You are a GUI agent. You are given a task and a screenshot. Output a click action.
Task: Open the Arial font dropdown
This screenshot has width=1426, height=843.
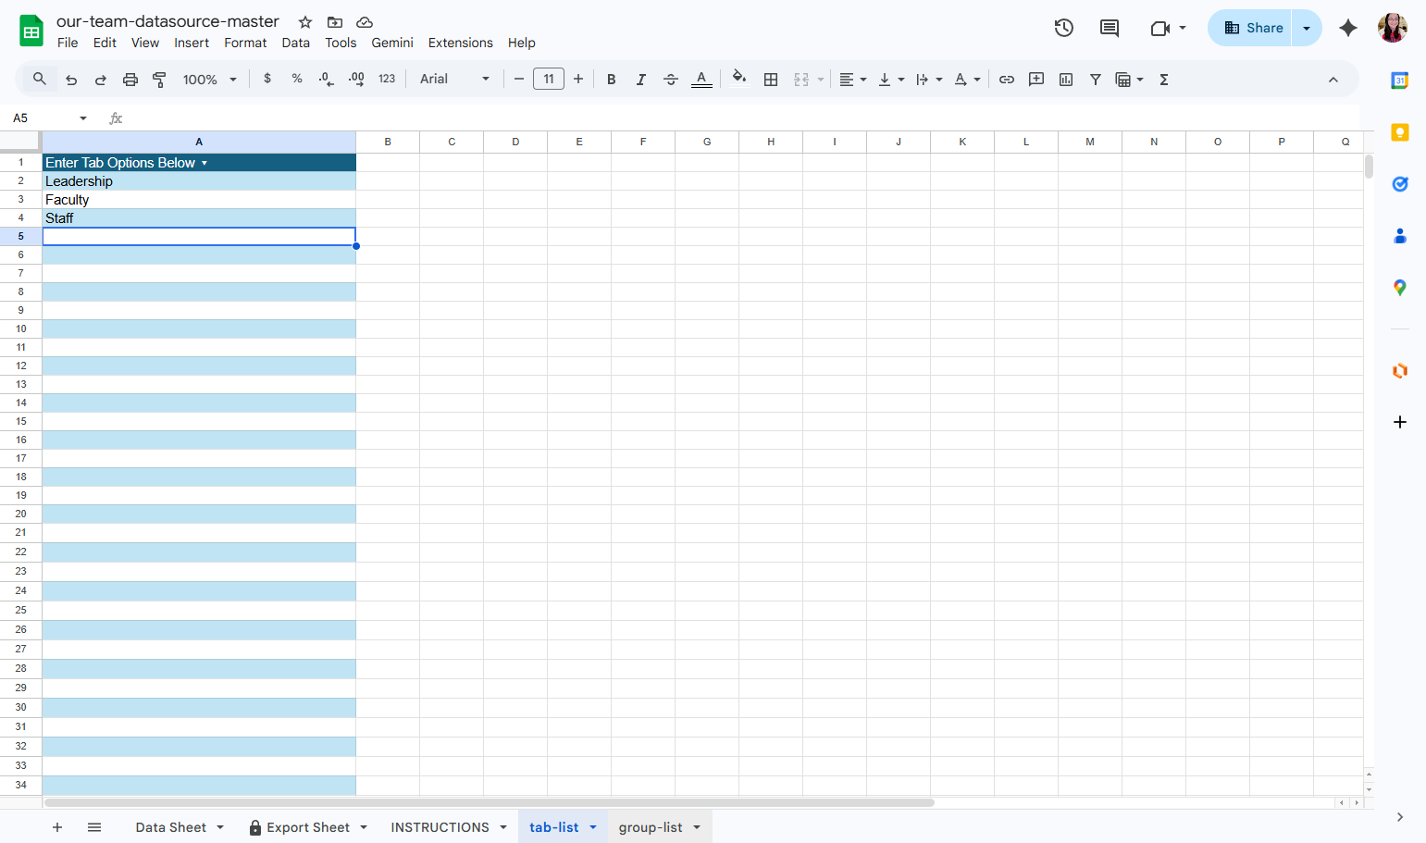pos(454,79)
